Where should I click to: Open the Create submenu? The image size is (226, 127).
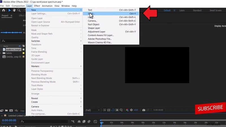point(55,102)
